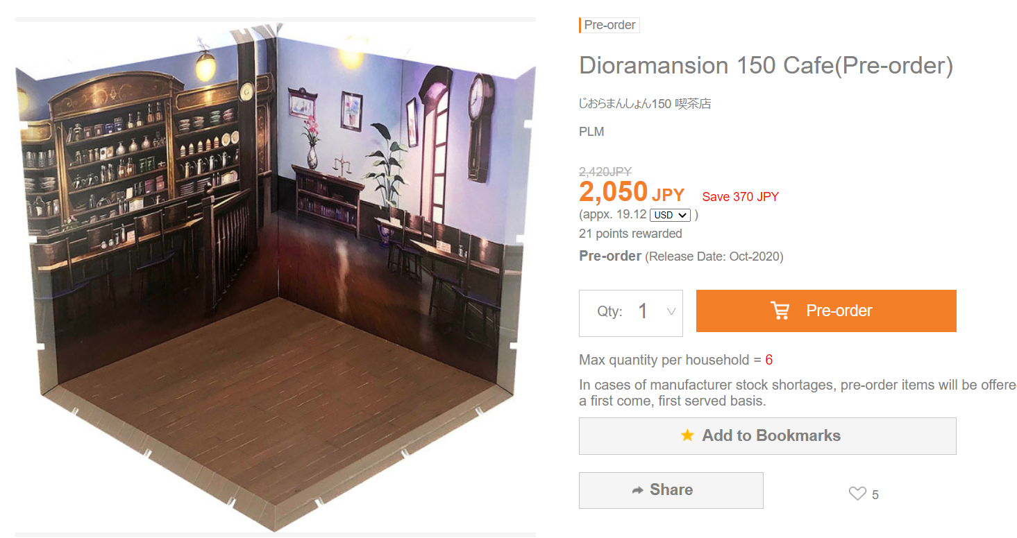Click the gold star bookmark icon
Viewport: 1017px width, 538px height.
(x=687, y=435)
